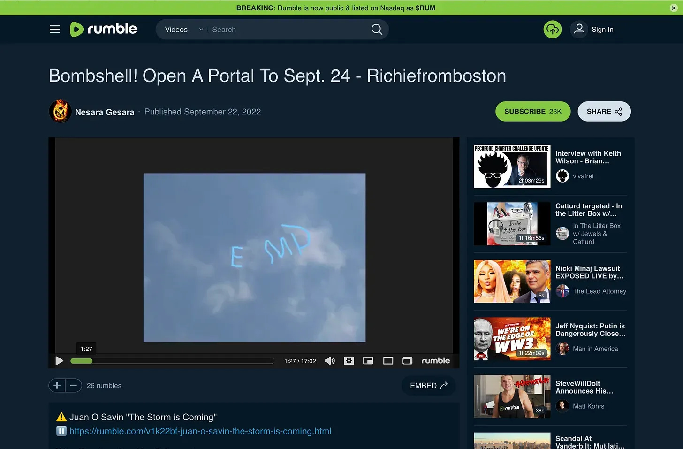Open Man in America channel avatar

click(x=562, y=349)
